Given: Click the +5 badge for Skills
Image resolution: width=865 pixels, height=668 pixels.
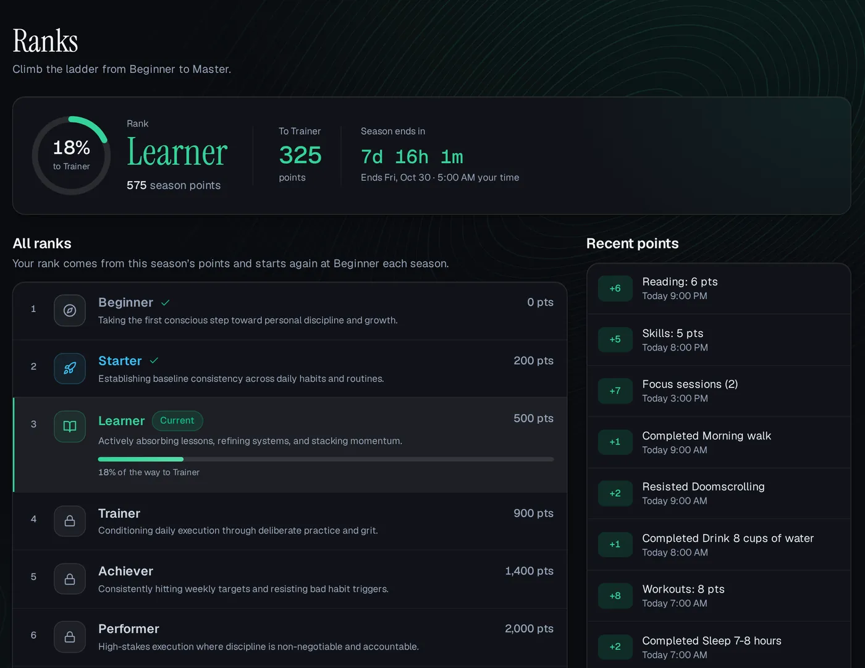Looking at the screenshot, I should 615,340.
